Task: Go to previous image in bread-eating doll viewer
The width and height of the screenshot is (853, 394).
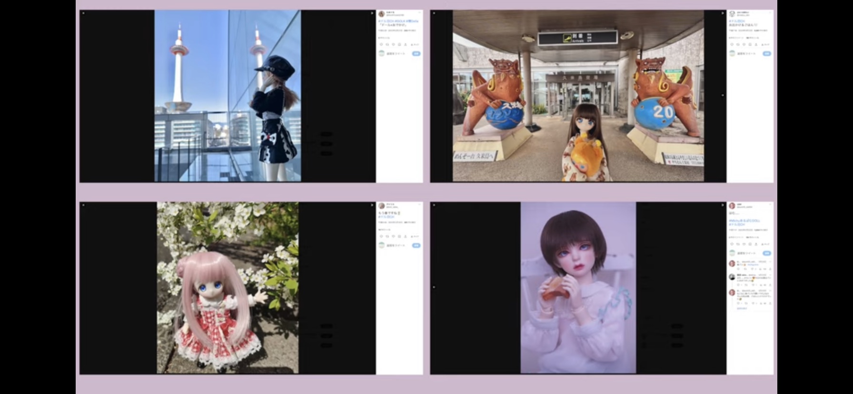Action: pyautogui.click(x=434, y=287)
